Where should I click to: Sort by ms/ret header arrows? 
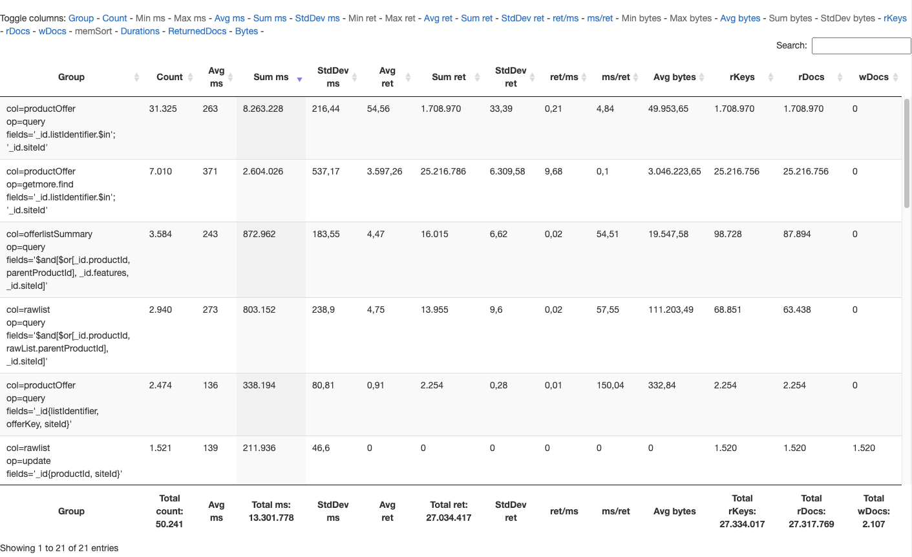[635, 77]
